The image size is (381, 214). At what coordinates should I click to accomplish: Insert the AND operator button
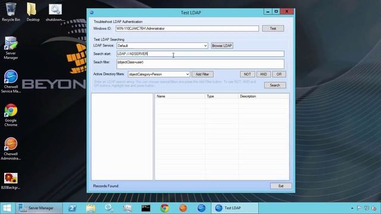[263, 74]
